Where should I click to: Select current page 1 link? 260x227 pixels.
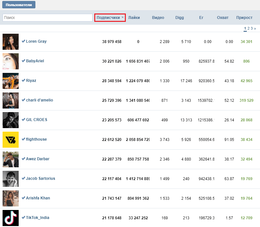coord(245,28)
